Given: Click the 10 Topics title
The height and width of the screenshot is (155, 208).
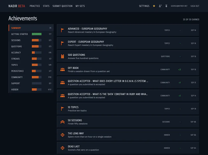Looking at the screenshot, I should (x=73, y=107).
